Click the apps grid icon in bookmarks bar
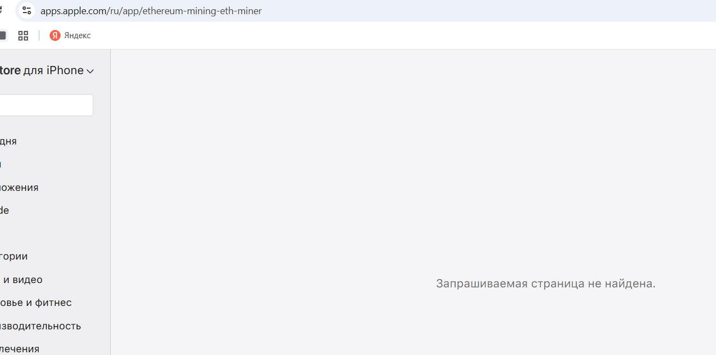This screenshot has height=355, width=716. (23, 35)
